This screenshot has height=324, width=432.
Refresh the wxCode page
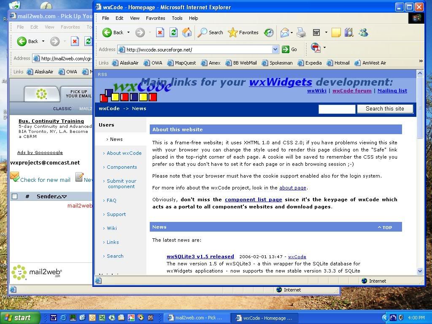(x=173, y=32)
